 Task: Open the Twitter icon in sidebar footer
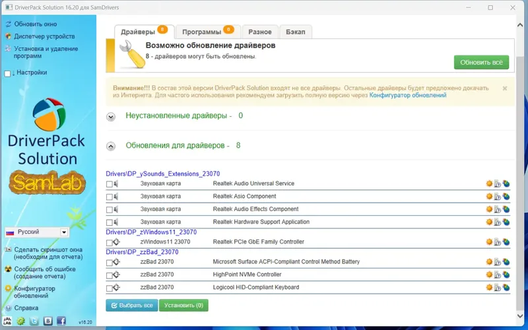[x=34, y=321]
